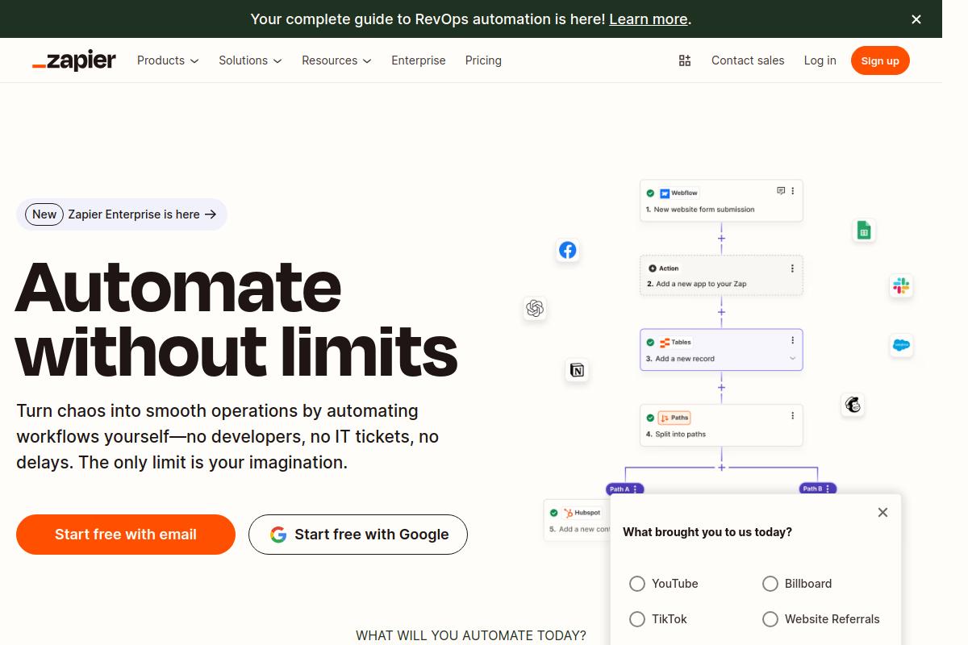This screenshot has height=645, width=968.
Task: Open the Zapier Enterprise is here pill
Action: [x=122, y=214]
